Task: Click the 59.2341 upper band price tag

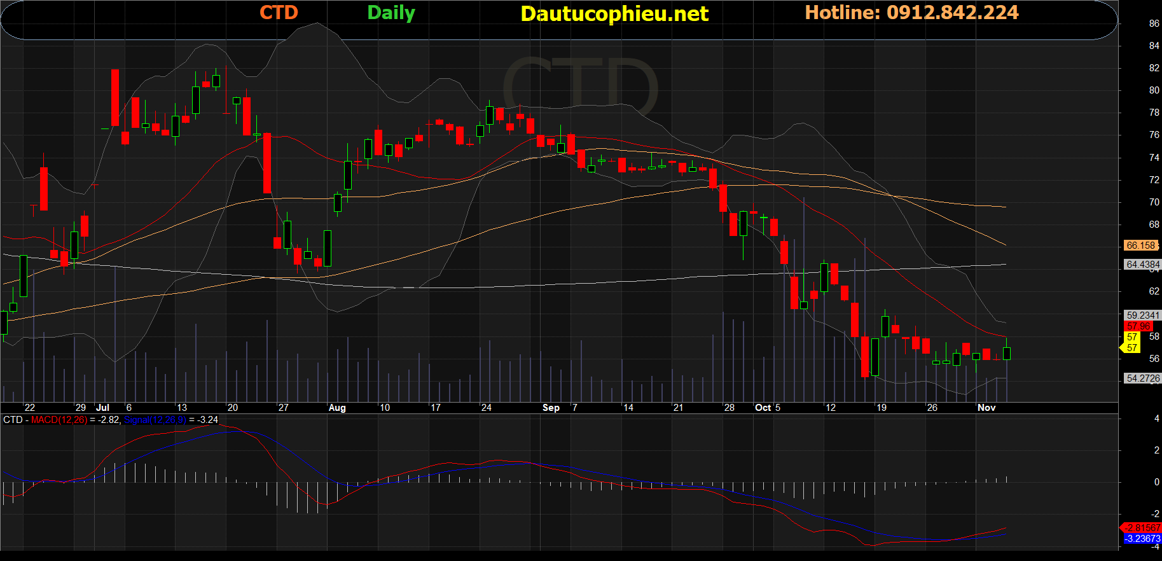Action: [x=1142, y=315]
